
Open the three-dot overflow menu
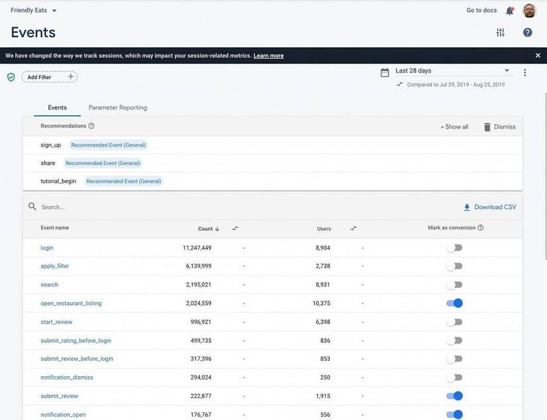524,72
